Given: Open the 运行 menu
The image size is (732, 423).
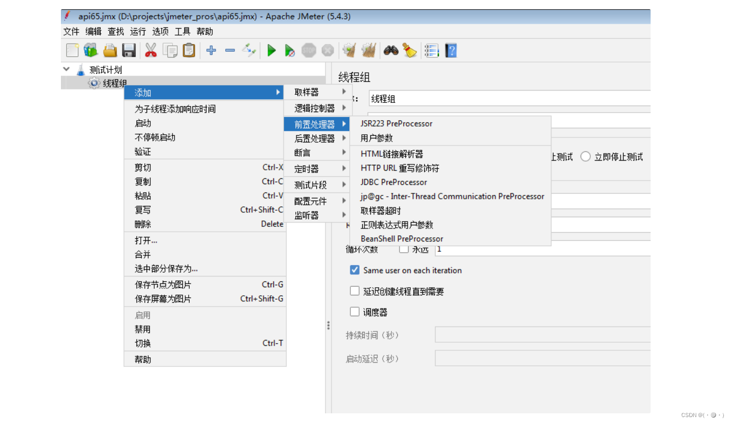Looking at the screenshot, I should 138,32.
